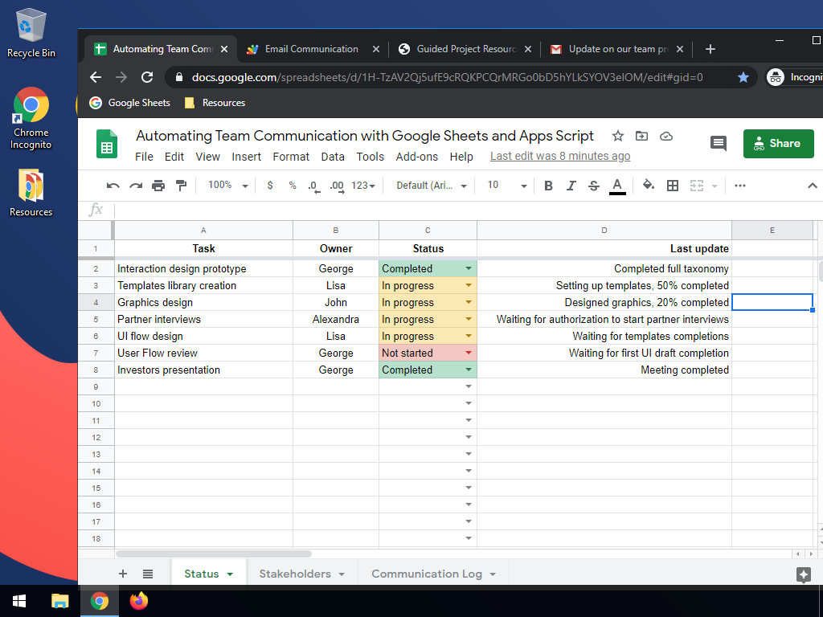The height and width of the screenshot is (617, 823).
Task: Toggle bold formatting
Action: coord(548,186)
